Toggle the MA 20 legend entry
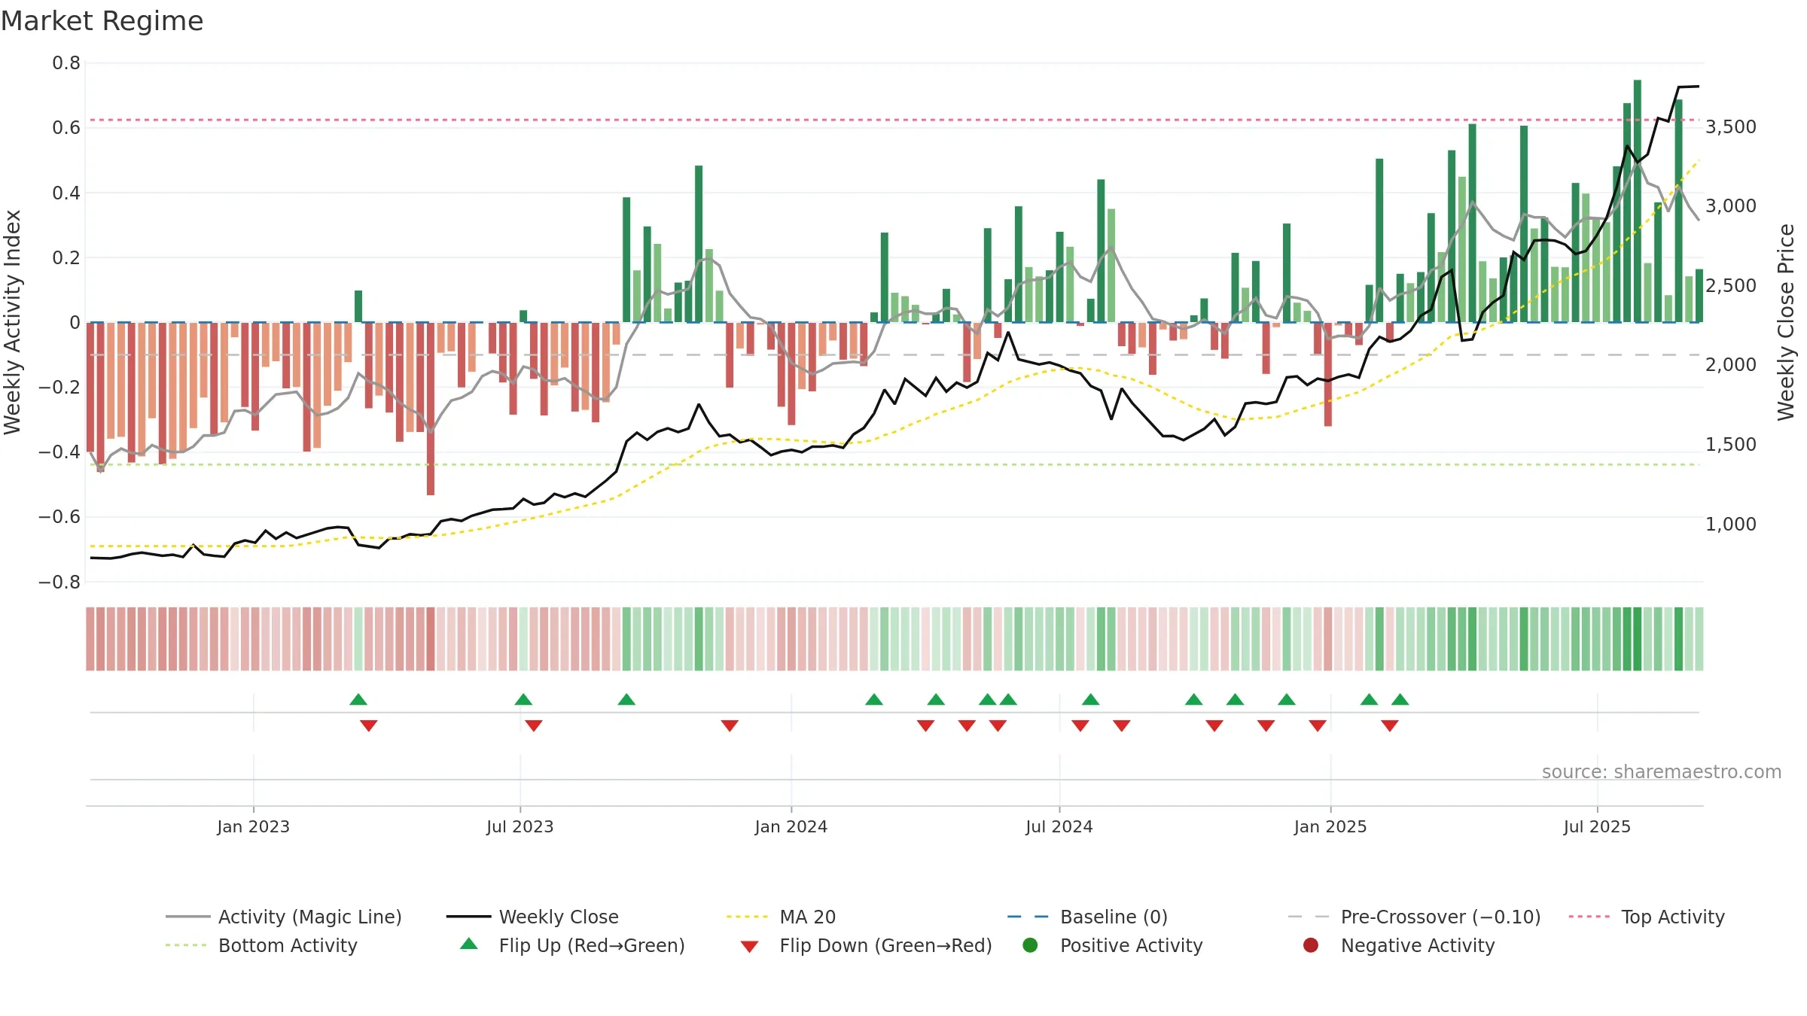Image resolution: width=1807 pixels, height=1016 pixels. (x=781, y=917)
